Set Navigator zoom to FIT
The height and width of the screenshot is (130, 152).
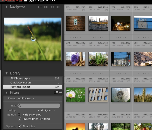click(x=40, y=7)
